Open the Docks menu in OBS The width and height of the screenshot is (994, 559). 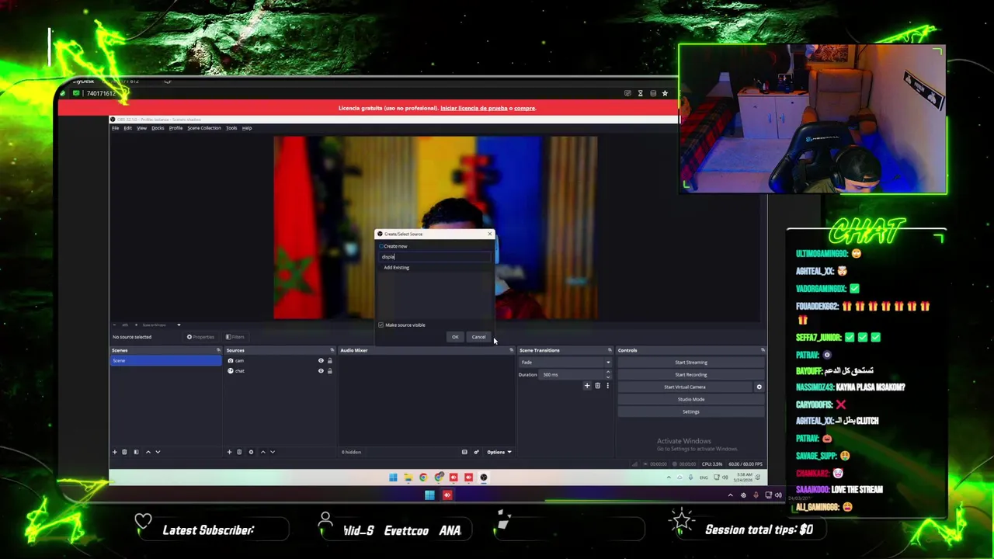[x=158, y=128]
